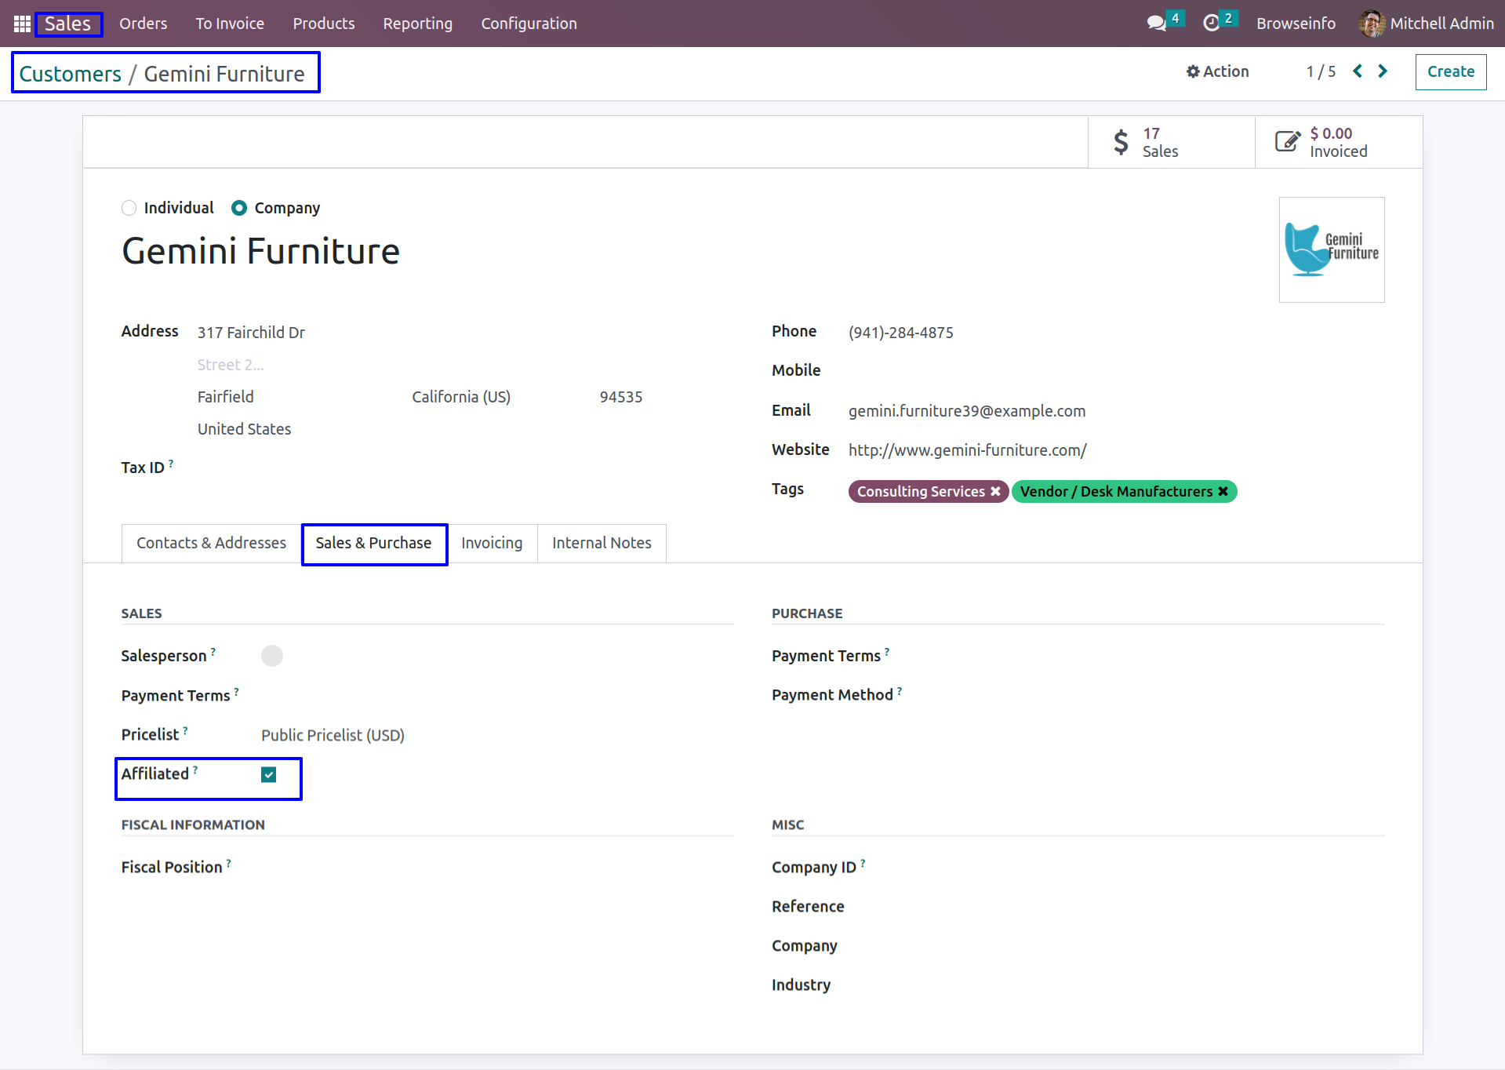
Task: Click the Fairfield city field
Action: 226,397
